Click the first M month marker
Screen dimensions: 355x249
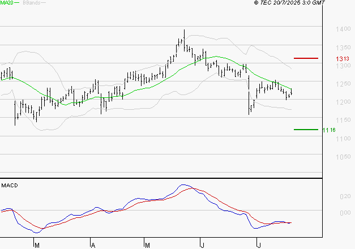tap(37, 246)
